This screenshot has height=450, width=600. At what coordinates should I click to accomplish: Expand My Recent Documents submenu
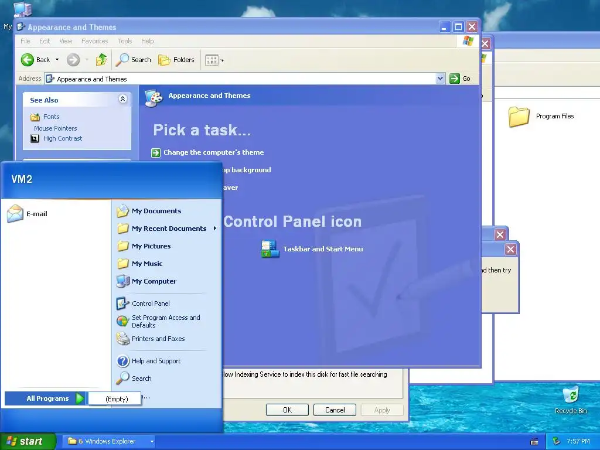pos(214,229)
